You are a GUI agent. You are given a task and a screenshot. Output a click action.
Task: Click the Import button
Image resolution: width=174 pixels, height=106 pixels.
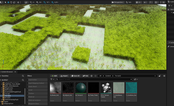[64, 76]
